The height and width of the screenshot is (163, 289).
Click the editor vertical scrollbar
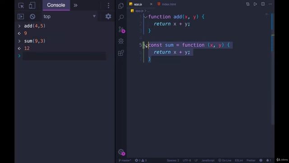(x=273, y=69)
